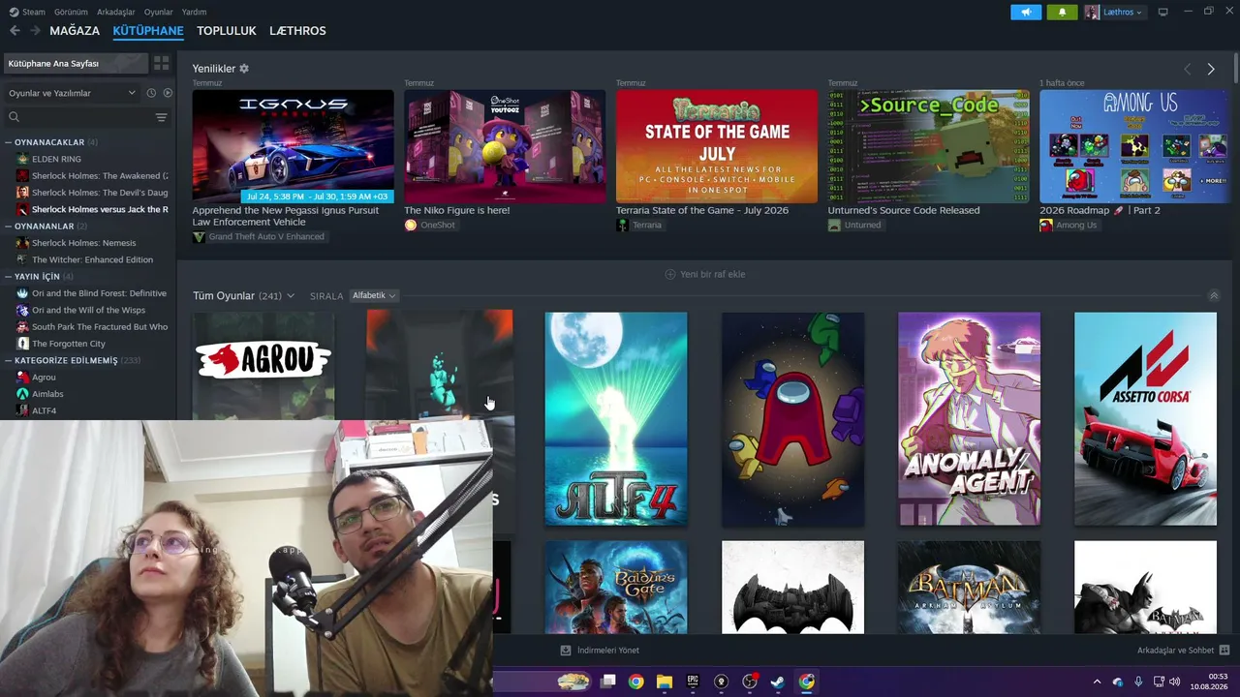The image size is (1240, 697).
Task: Select ELDEN RING in the sidebar
Action: [x=56, y=159]
